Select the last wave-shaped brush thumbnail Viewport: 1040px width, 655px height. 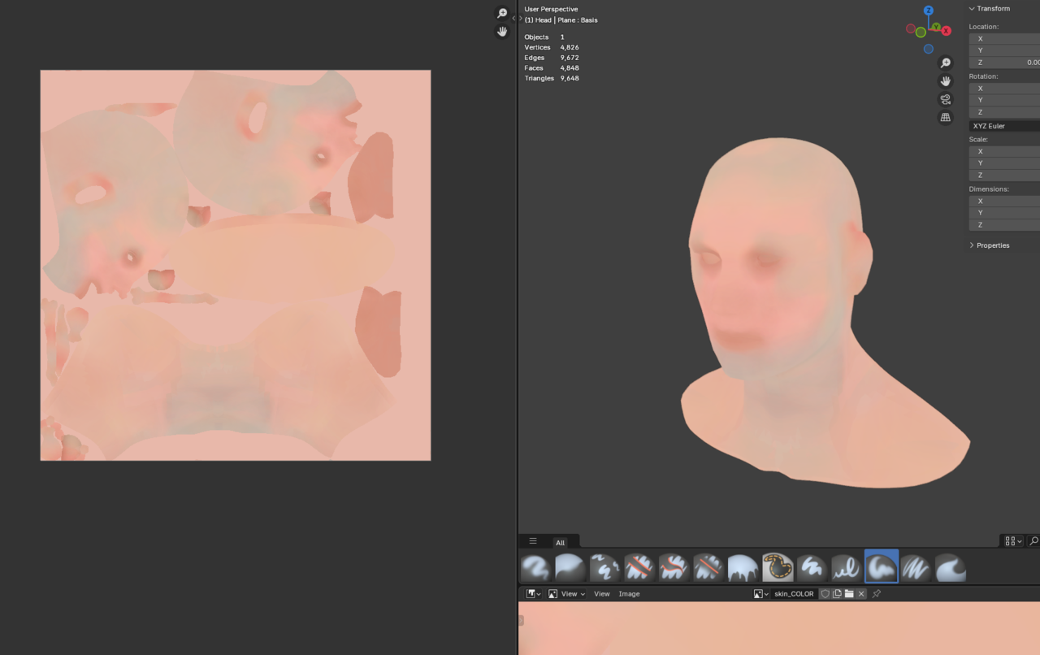click(951, 567)
